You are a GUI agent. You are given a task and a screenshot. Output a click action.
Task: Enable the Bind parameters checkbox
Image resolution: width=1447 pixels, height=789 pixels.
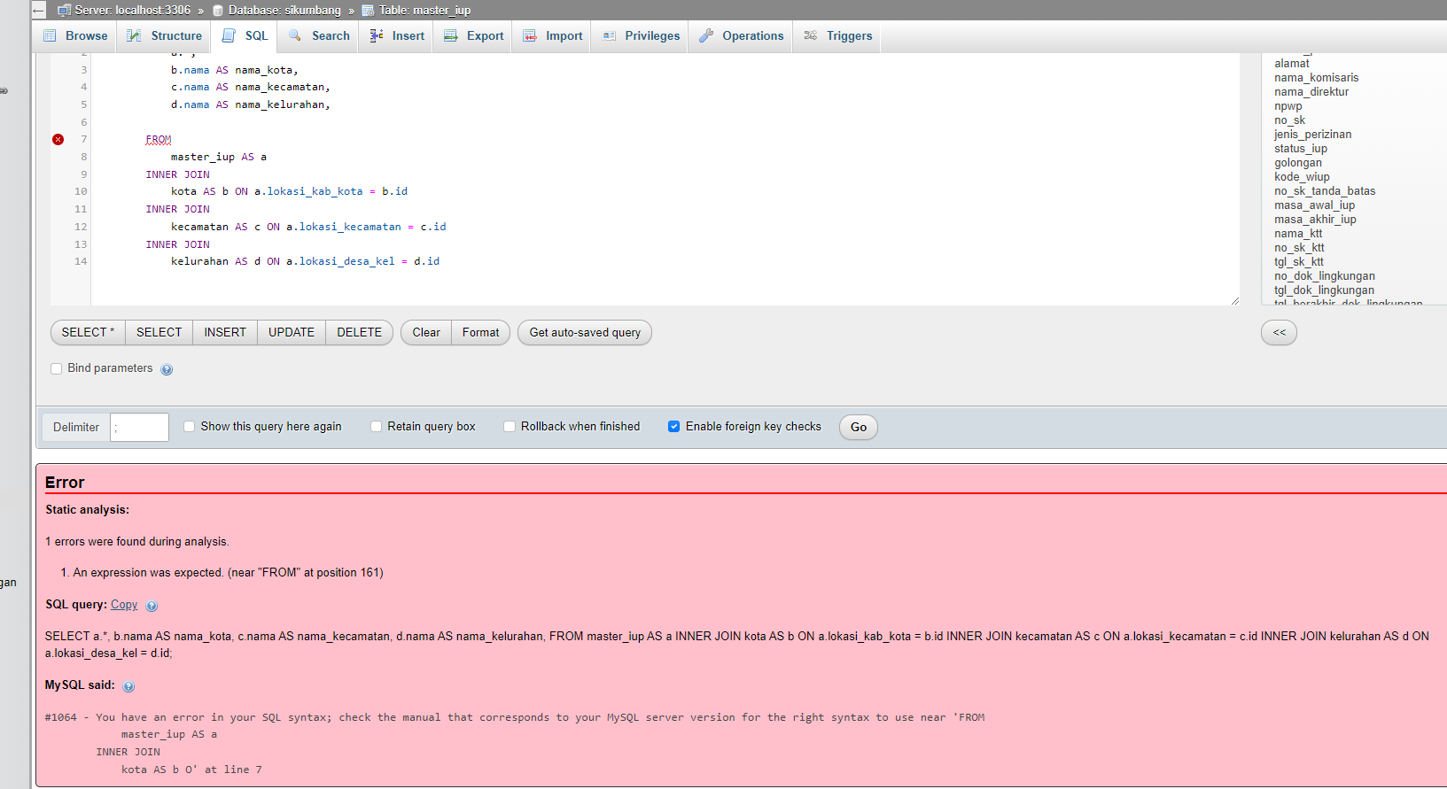57,368
